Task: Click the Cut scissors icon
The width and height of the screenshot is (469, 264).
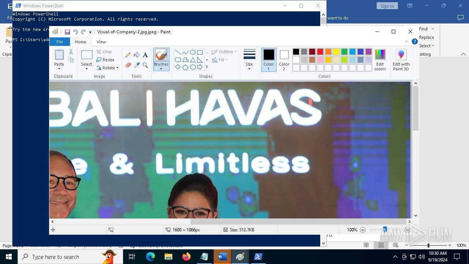Action: coord(71,52)
